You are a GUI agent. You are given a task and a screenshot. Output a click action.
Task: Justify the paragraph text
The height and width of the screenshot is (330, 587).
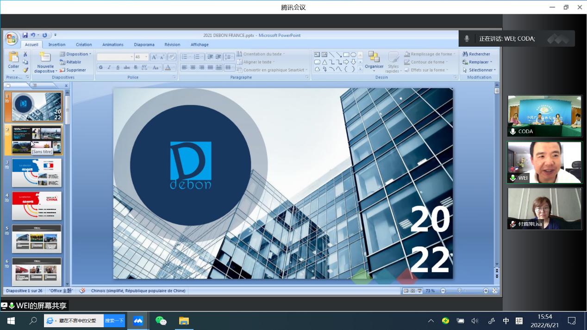point(210,67)
